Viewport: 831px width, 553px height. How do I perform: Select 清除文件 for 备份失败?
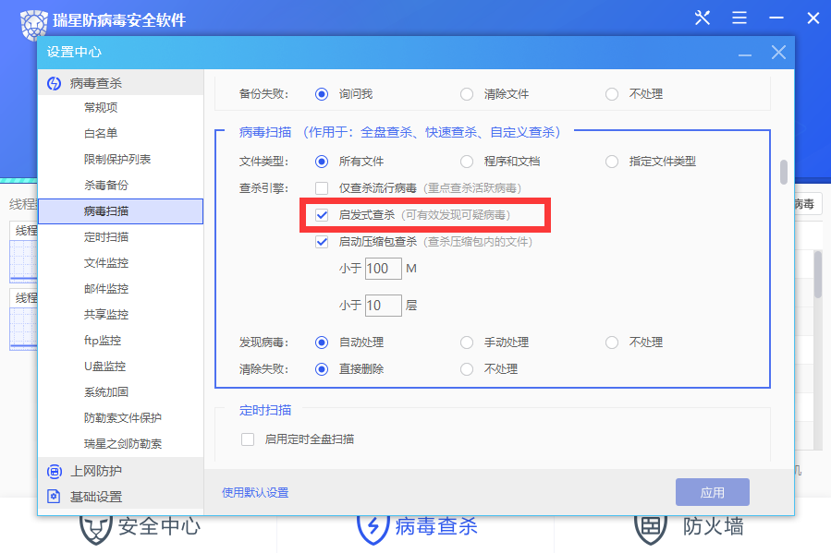pos(467,94)
